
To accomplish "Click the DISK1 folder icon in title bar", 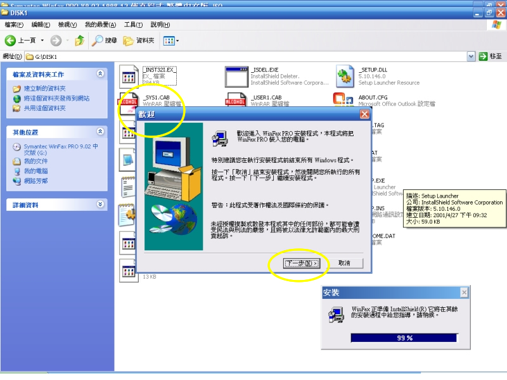I will click(x=5, y=13).
